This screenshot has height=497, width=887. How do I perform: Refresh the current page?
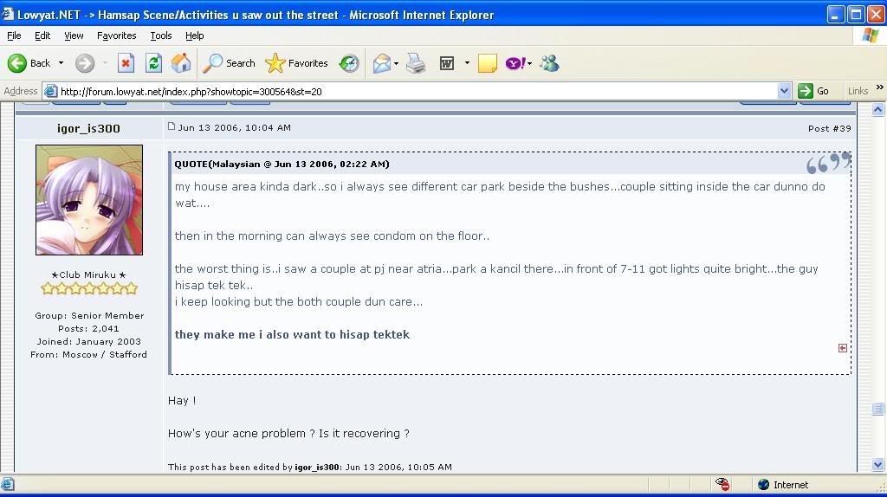click(x=153, y=63)
